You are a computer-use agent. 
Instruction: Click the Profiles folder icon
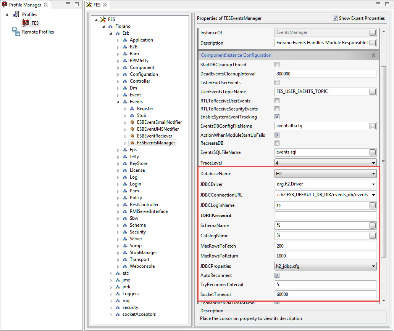coord(16,14)
